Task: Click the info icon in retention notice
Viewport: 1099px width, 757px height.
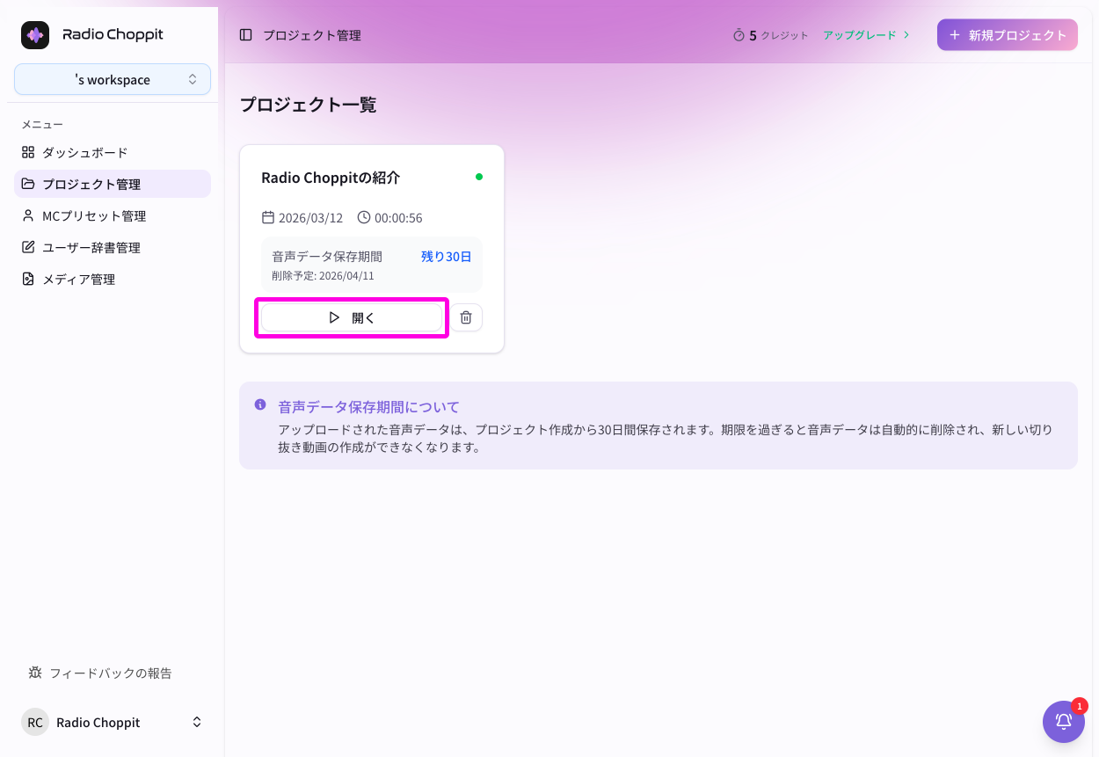Action: click(260, 404)
